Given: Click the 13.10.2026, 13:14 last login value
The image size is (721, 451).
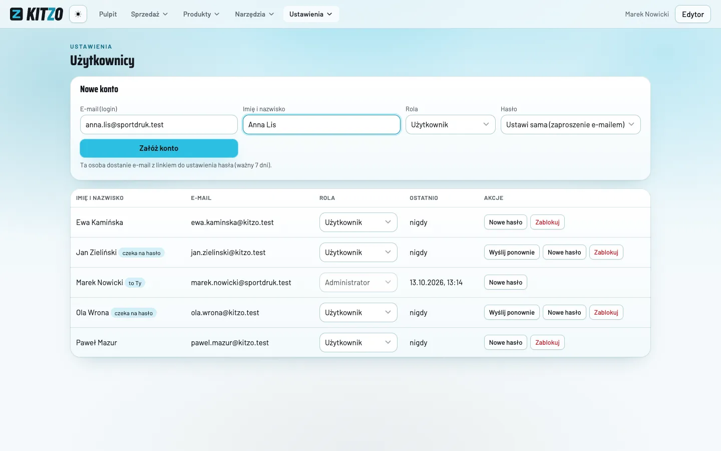Looking at the screenshot, I should (x=436, y=283).
